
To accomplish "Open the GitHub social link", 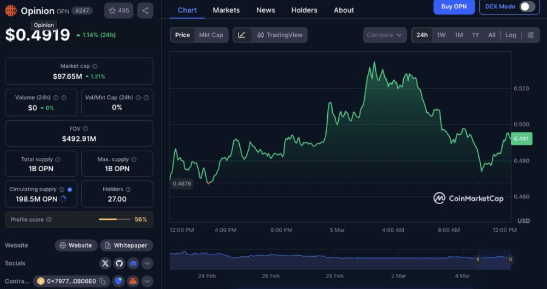I will coord(119,263).
